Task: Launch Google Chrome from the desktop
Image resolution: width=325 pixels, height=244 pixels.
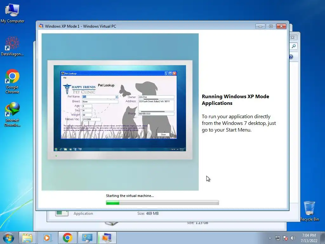Action: point(12,81)
